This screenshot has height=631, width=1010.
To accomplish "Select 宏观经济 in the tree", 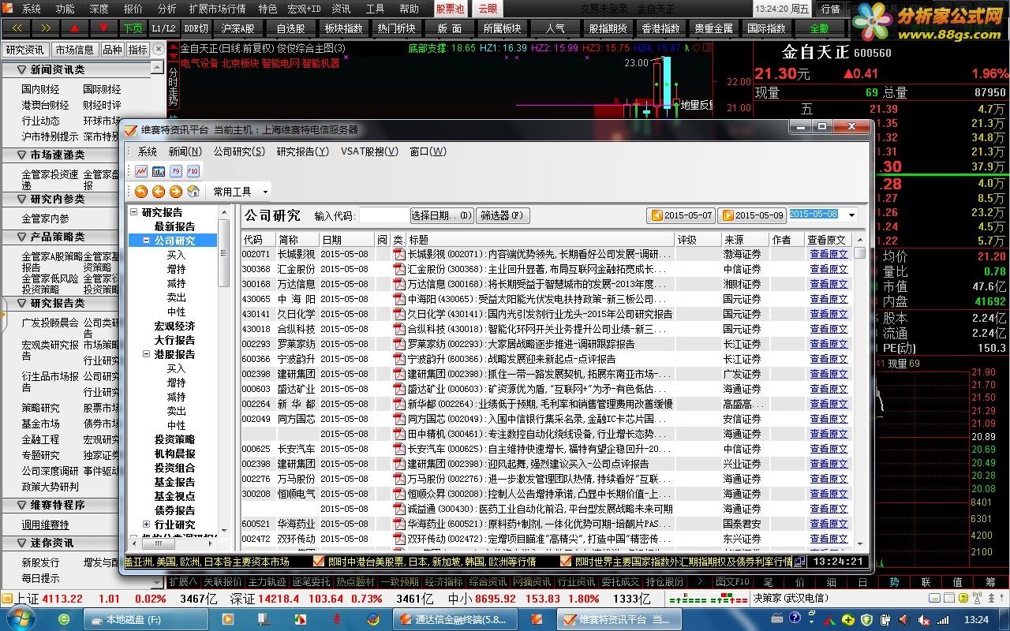I will pos(174,326).
